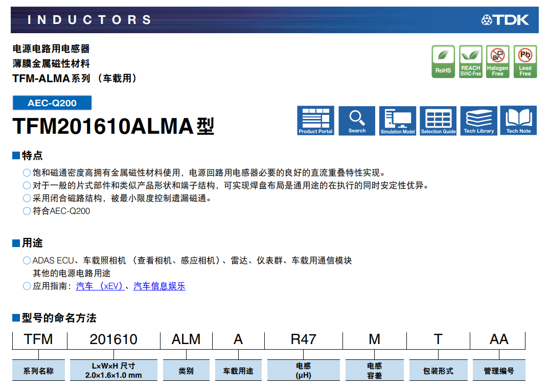The image size is (549, 390).
Task: Click the AEC-Q200 blue label
Action: [x=52, y=103]
